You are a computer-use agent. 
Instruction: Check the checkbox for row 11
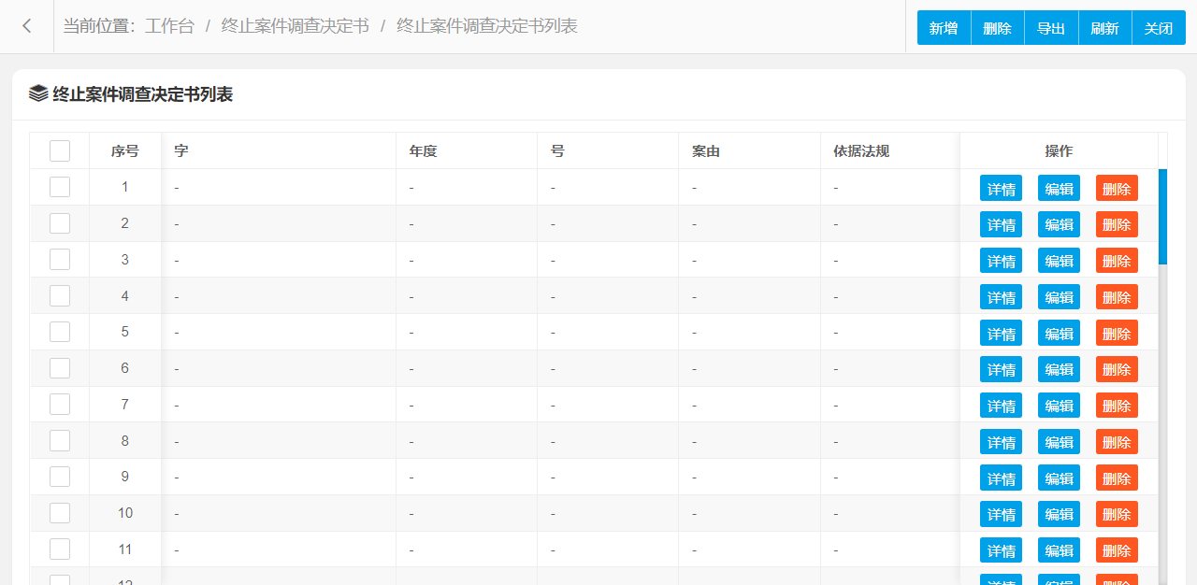(x=60, y=549)
